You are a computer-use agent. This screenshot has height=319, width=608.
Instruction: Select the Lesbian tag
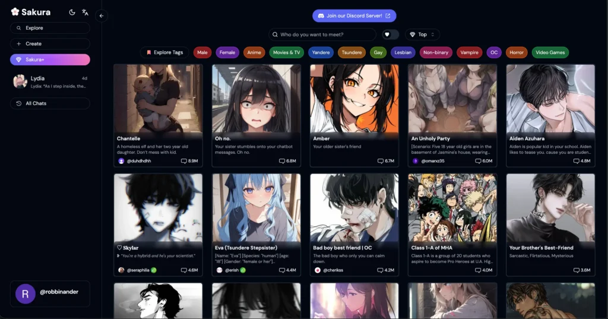click(x=403, y=52)
